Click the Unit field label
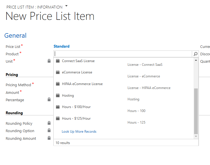 pyautogui.click(x=9, y=62)
